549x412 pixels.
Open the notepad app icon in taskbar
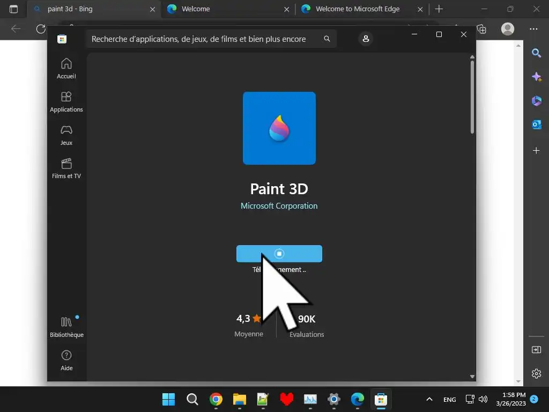point(263,399)
